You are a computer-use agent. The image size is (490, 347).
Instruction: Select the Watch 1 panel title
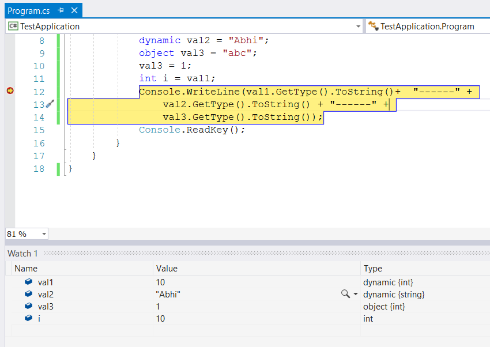(x=22, y=253)
